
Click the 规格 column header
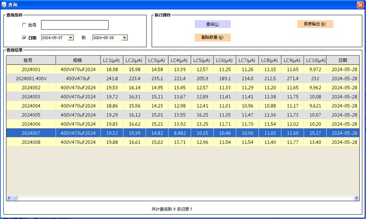click(x=78, y=60)
